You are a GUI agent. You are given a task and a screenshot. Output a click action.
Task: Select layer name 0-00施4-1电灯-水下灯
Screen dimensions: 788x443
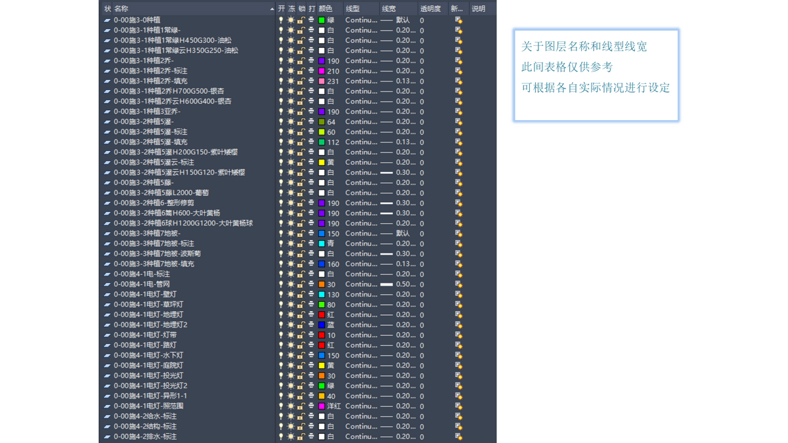pos(148,355)
